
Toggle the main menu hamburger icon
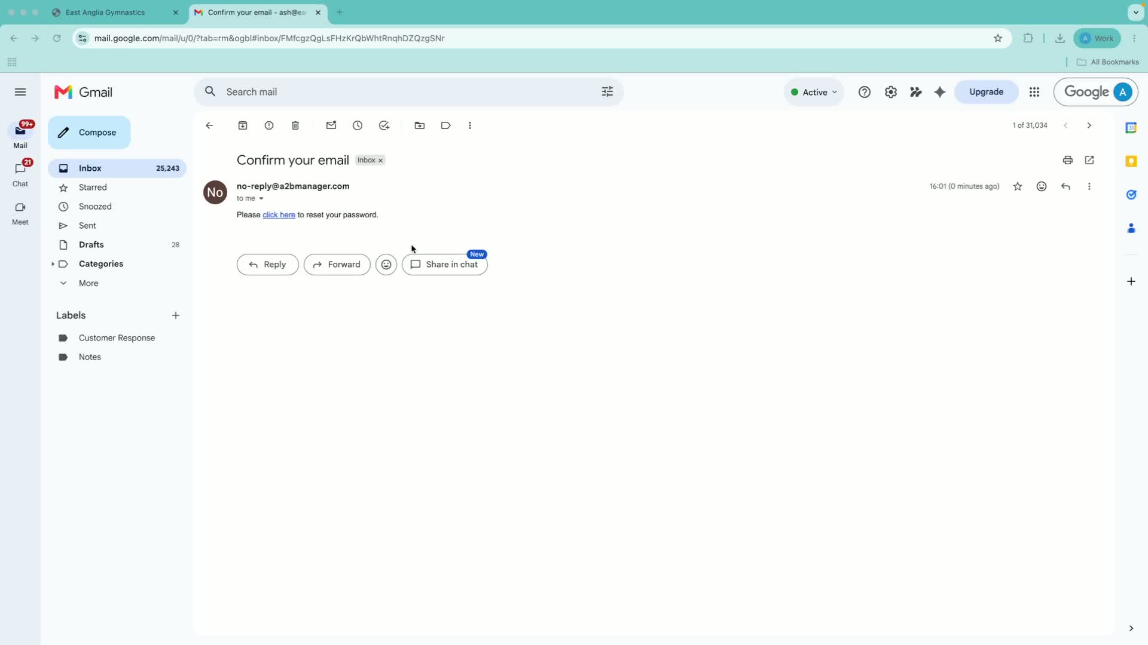point(20,92)
